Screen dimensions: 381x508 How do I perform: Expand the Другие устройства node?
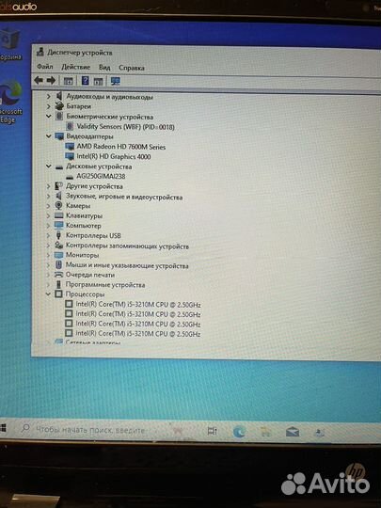[48, 186]
